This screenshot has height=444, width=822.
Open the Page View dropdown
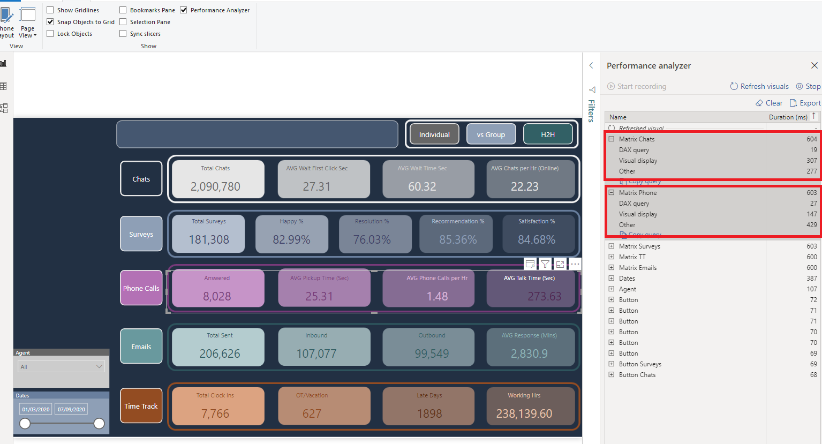click(x=28, y=35)
